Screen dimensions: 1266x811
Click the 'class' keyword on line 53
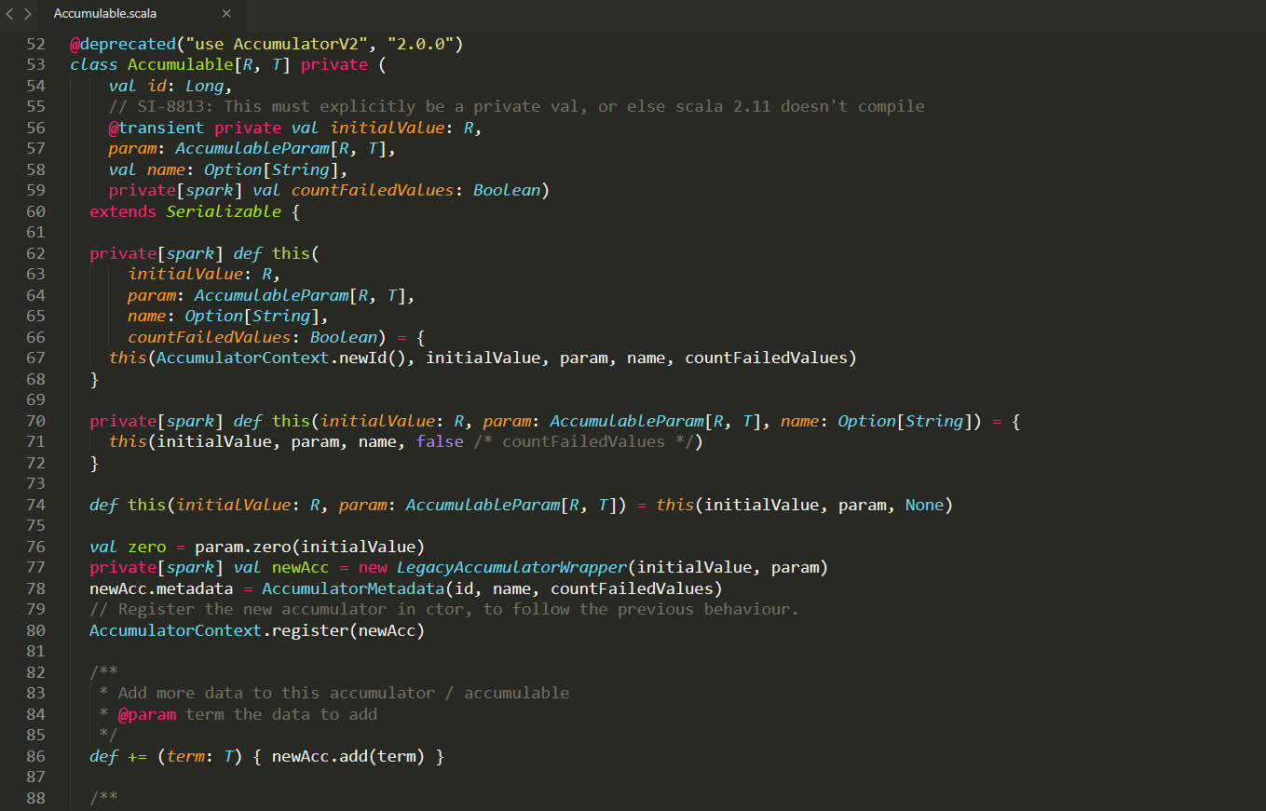94,64
